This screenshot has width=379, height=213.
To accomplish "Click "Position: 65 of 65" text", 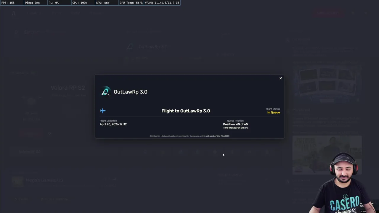I will [235, 124].
